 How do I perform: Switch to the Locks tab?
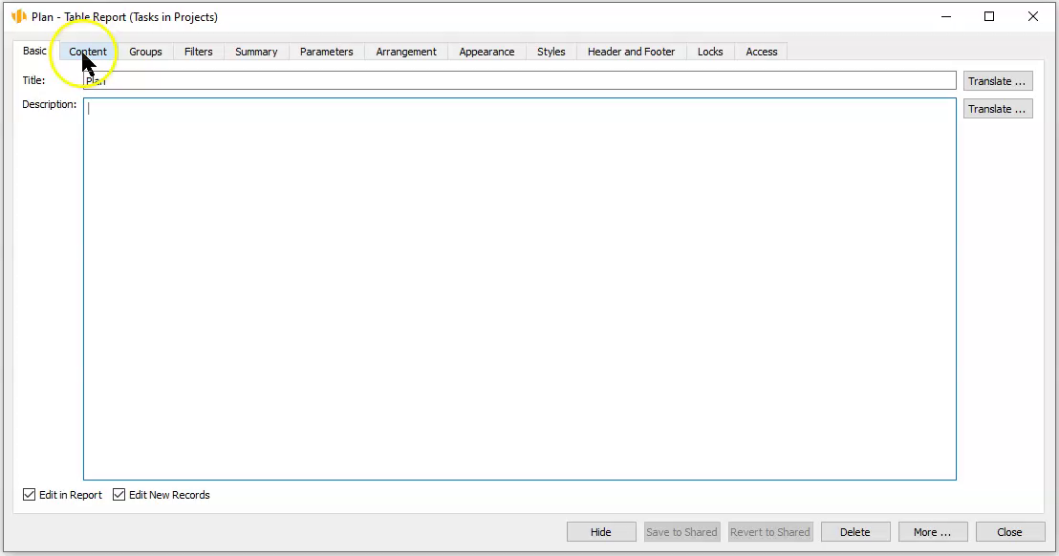(710, 52)
